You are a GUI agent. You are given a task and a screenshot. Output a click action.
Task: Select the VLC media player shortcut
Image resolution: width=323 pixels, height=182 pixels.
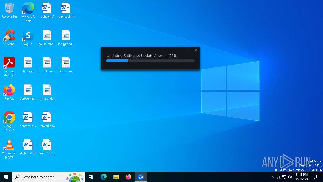[9, 148]
